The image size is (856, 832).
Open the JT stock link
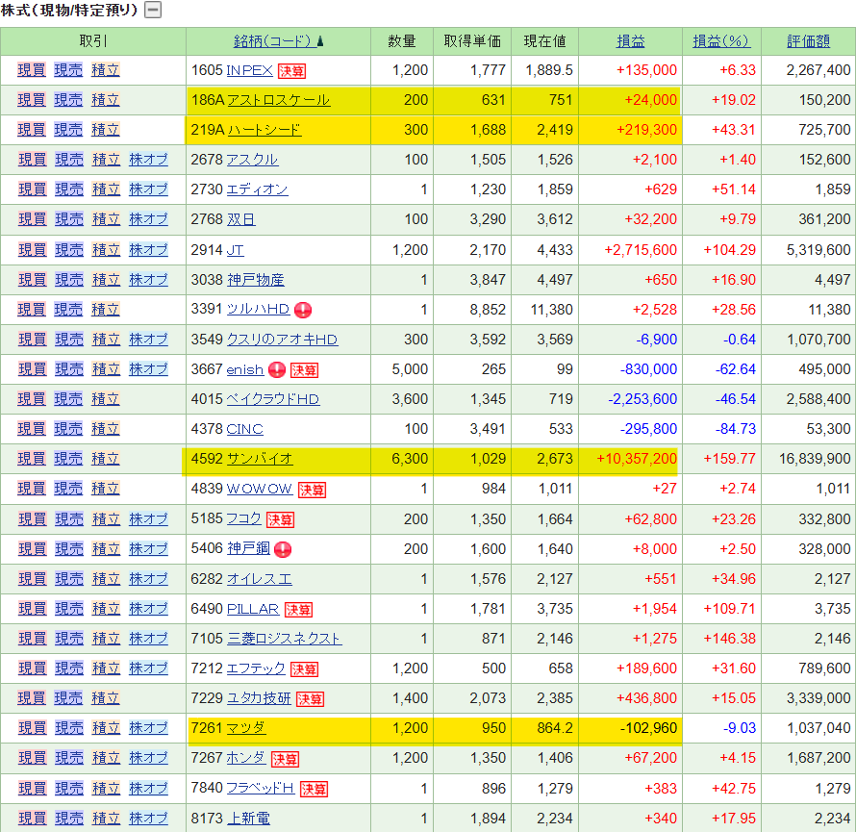(x=236, y=250)
